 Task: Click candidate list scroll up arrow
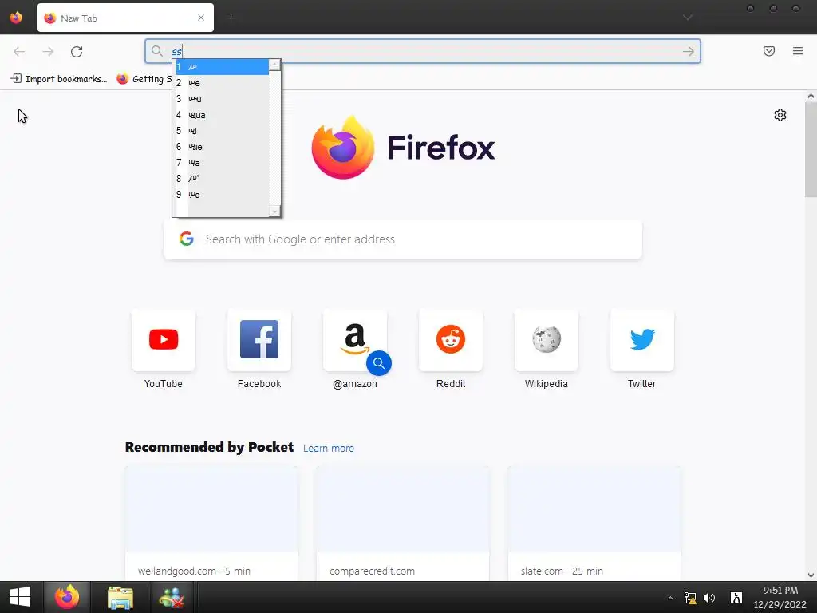274,65
